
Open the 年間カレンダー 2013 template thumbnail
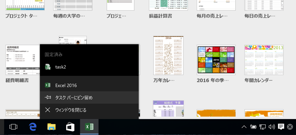pos(264,60)
